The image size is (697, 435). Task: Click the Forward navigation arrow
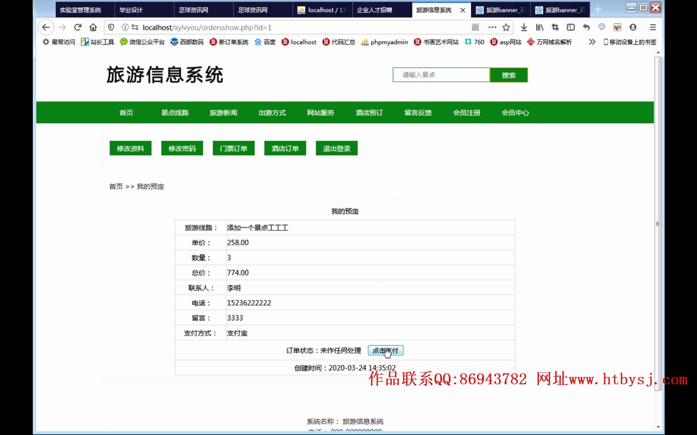(x=62, y=27)
